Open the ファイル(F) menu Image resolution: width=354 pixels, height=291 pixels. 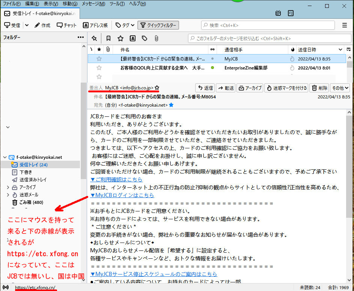12,4
